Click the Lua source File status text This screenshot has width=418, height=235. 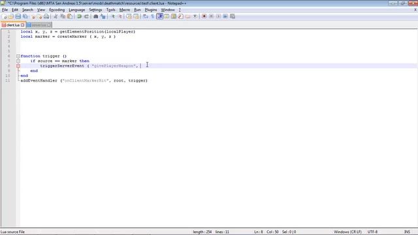pyautogui.click(x=12, y=232)
